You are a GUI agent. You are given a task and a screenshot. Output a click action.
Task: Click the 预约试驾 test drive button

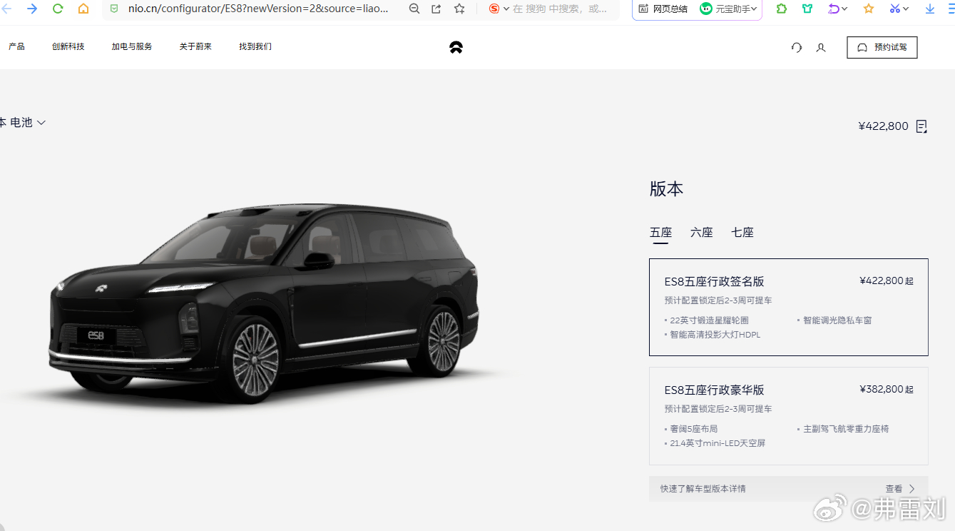point(882,47)
